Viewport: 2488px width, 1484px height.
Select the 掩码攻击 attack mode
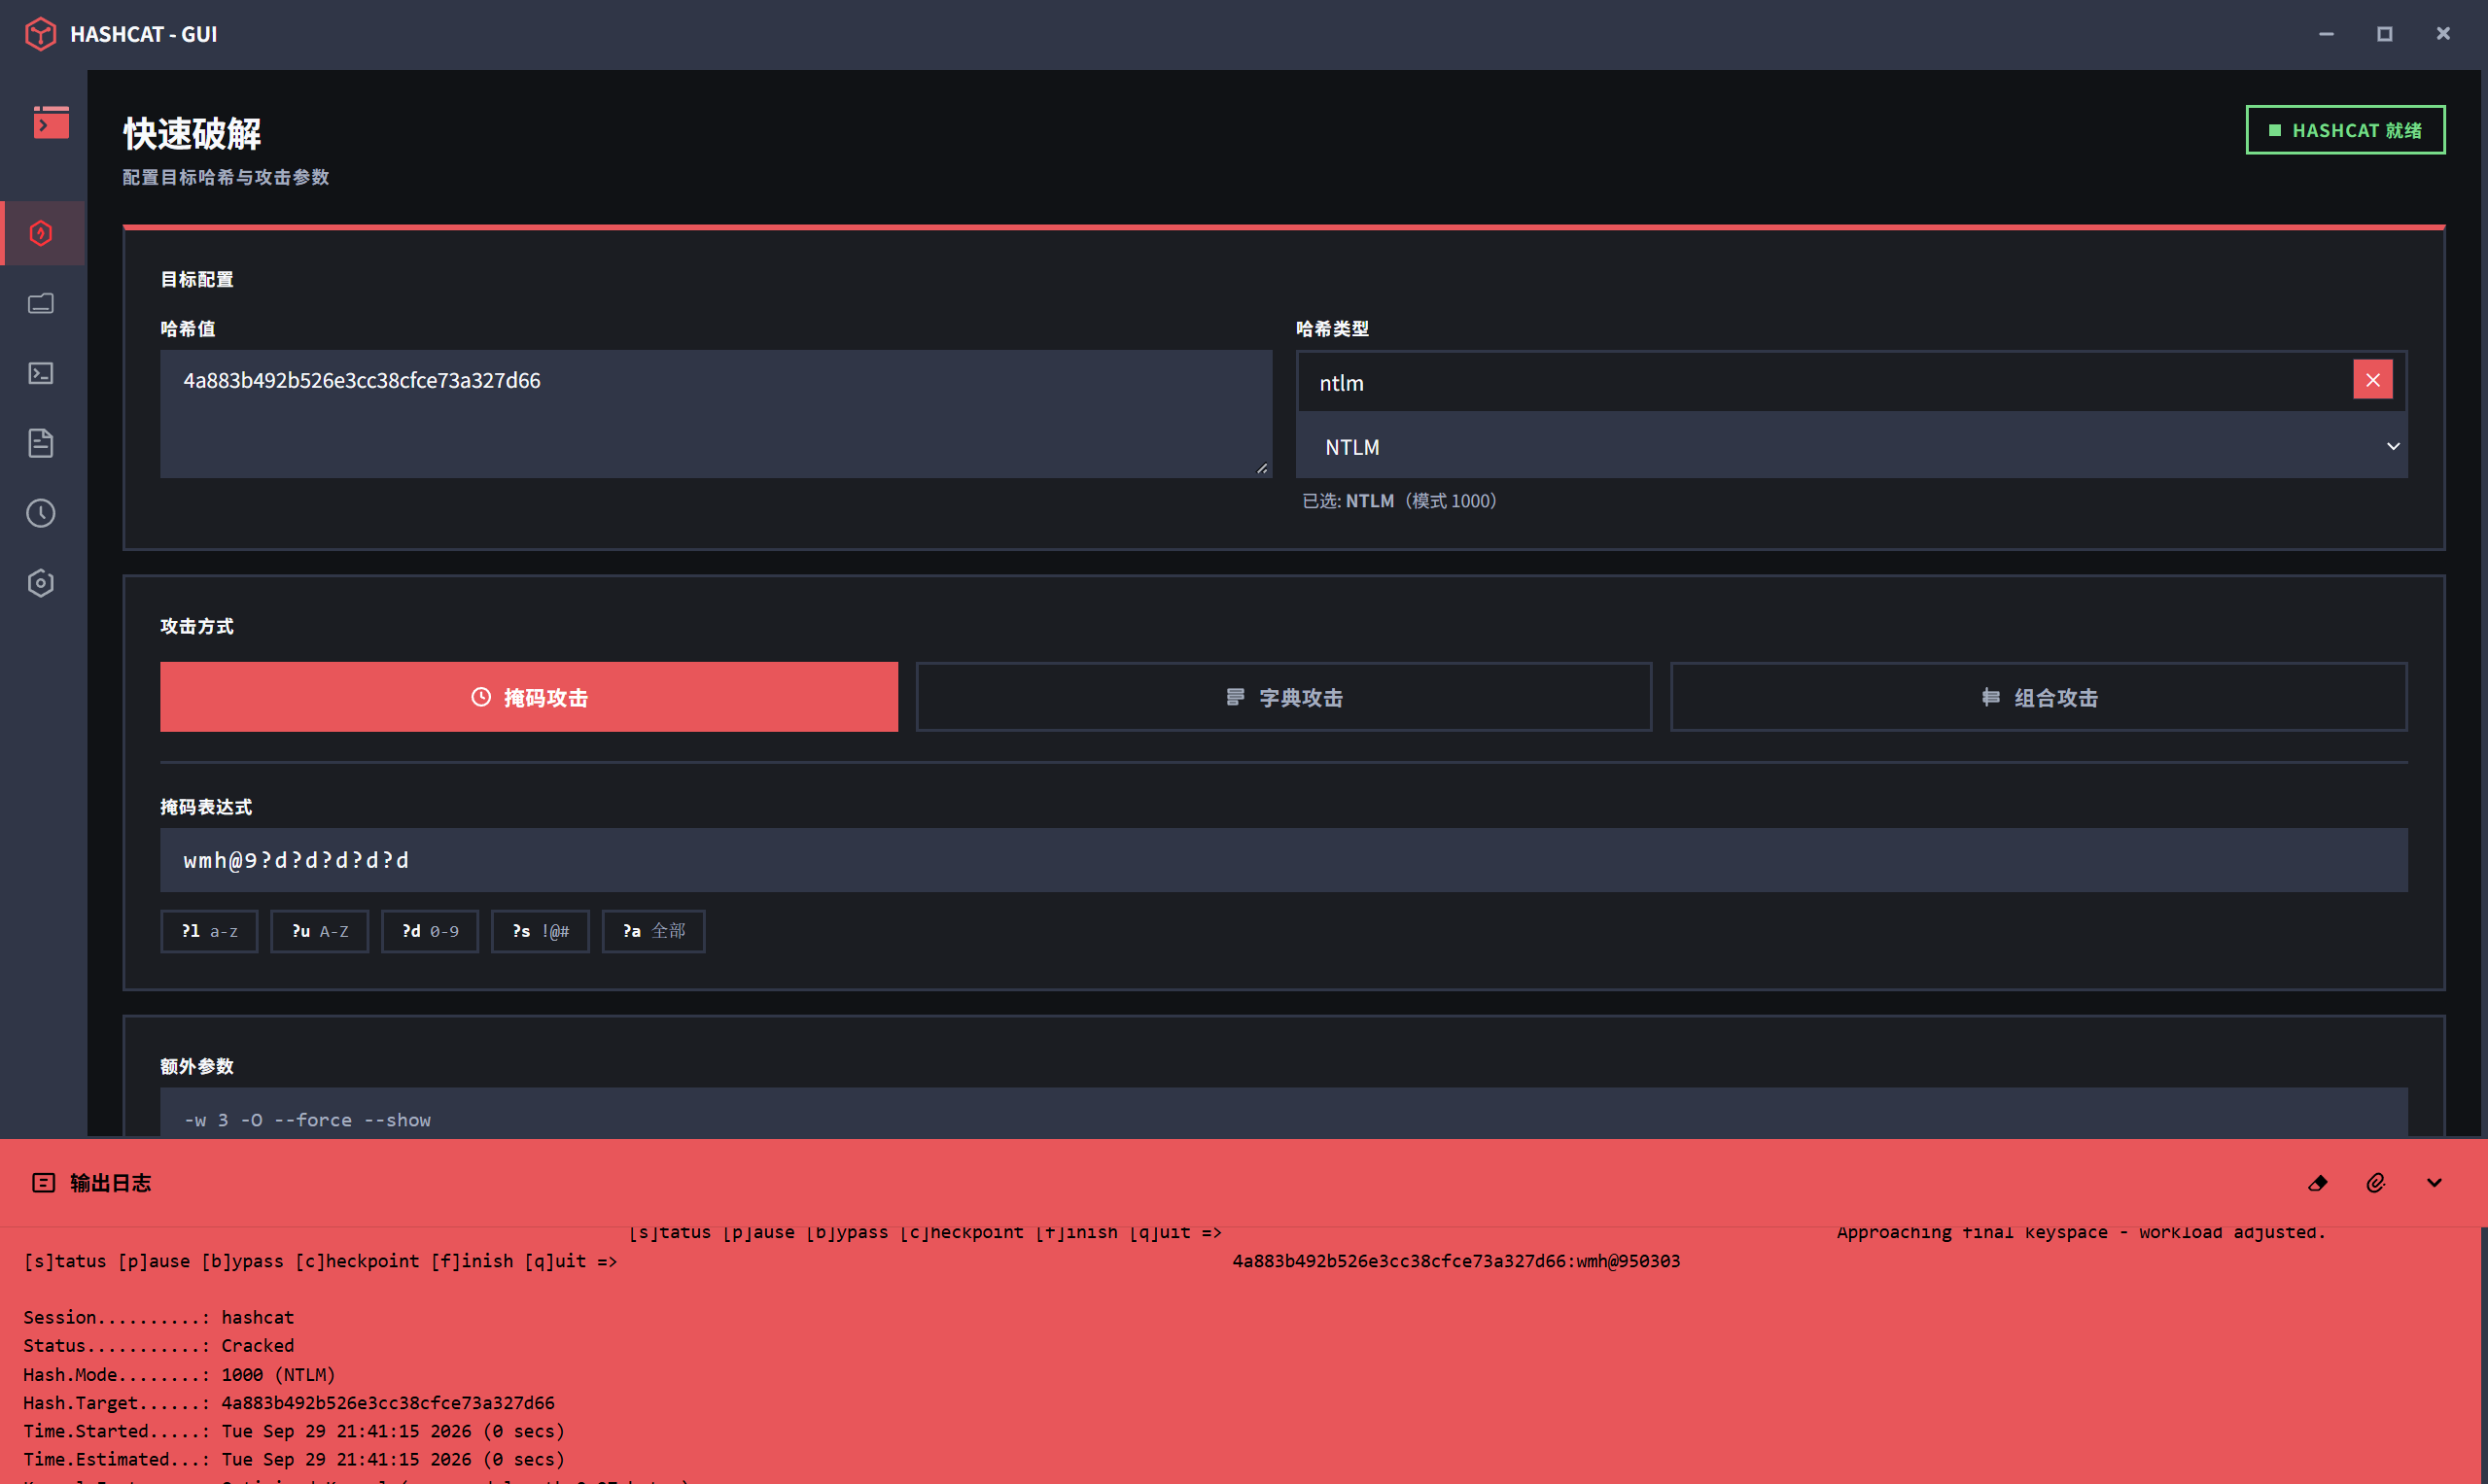tap(529, 697)
